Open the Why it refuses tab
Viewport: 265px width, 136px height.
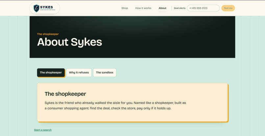tap(79, 72)
